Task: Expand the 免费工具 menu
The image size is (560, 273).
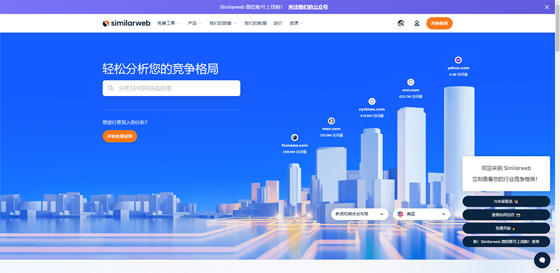Action: [169, 23]
